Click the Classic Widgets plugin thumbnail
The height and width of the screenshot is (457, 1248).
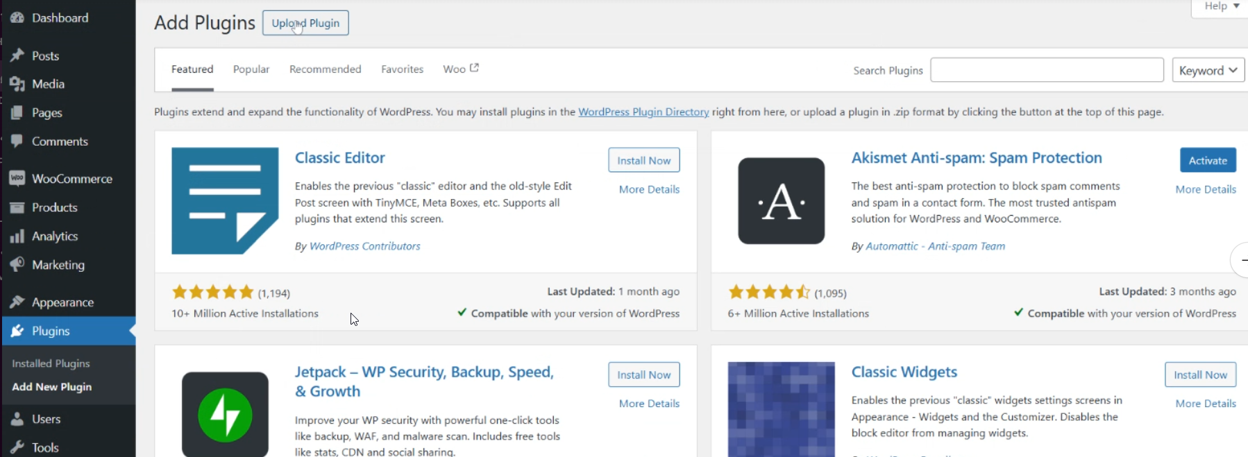781,409
